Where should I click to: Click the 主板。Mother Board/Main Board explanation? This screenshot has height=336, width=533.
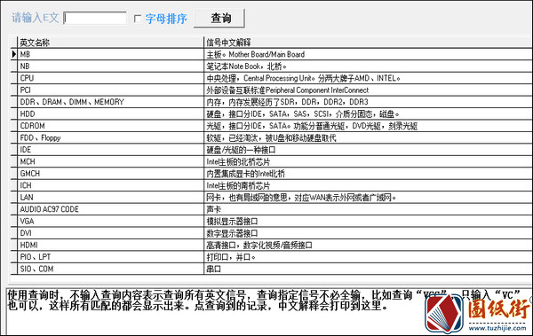(368, 54)
